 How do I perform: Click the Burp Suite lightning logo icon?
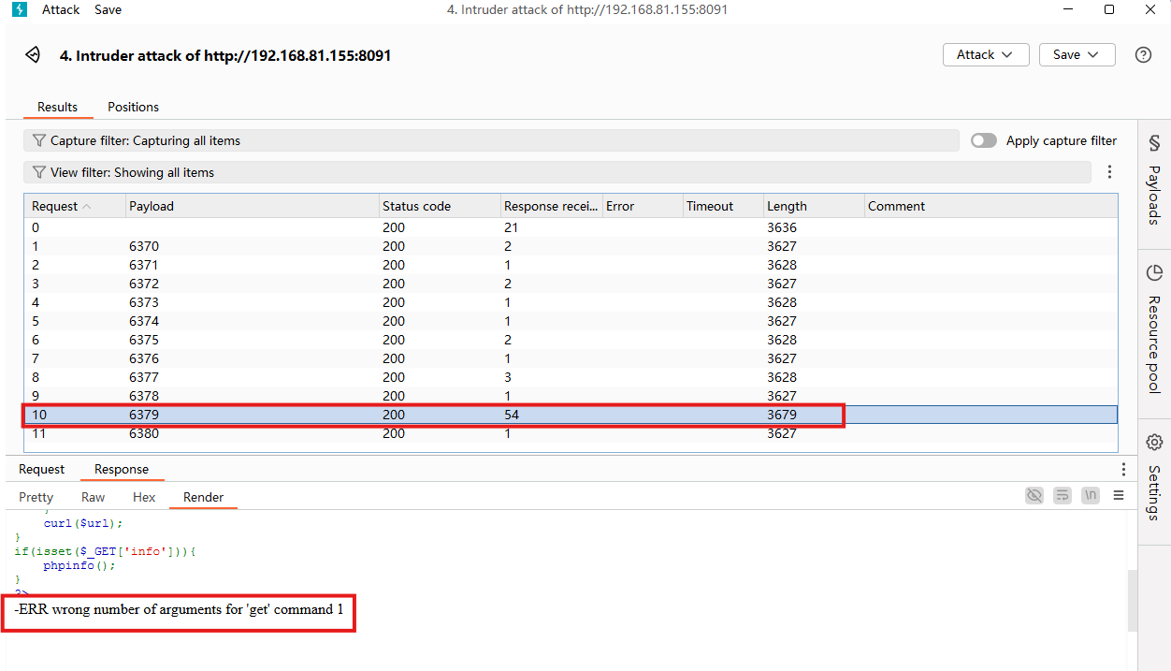click(21, 9)
